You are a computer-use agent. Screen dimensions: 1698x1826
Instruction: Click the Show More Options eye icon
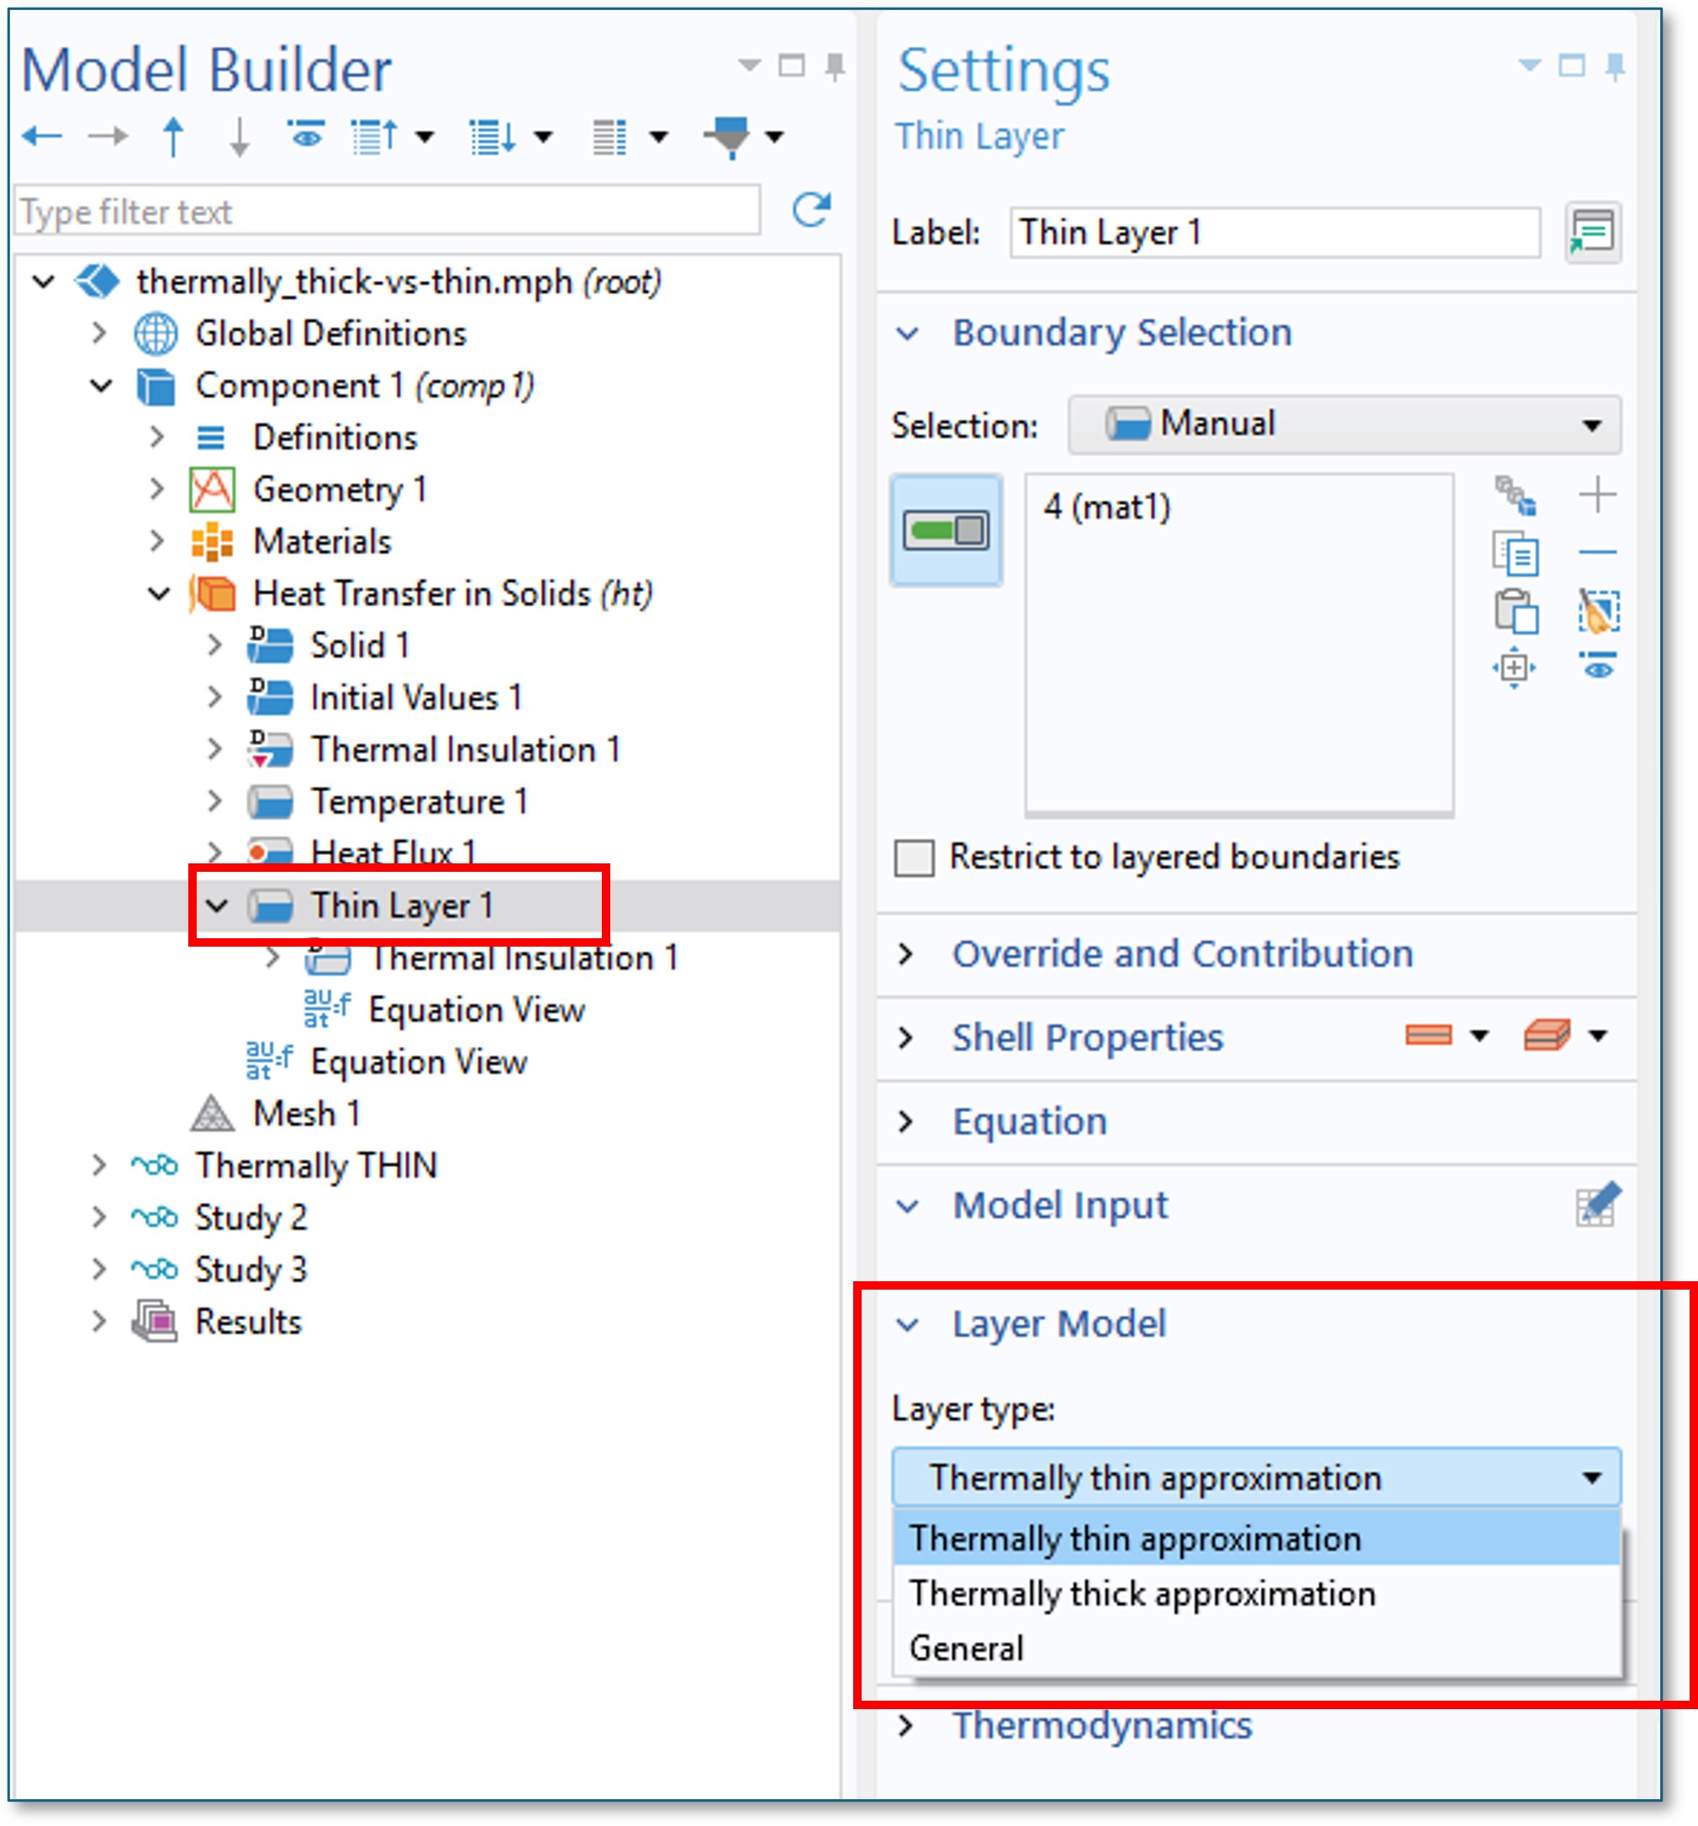pyautogui.click(x=306, y=136)
